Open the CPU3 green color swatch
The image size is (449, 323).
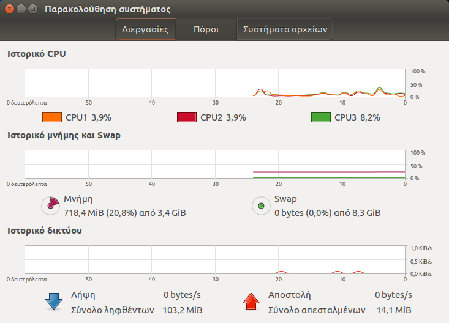[321, 117]
